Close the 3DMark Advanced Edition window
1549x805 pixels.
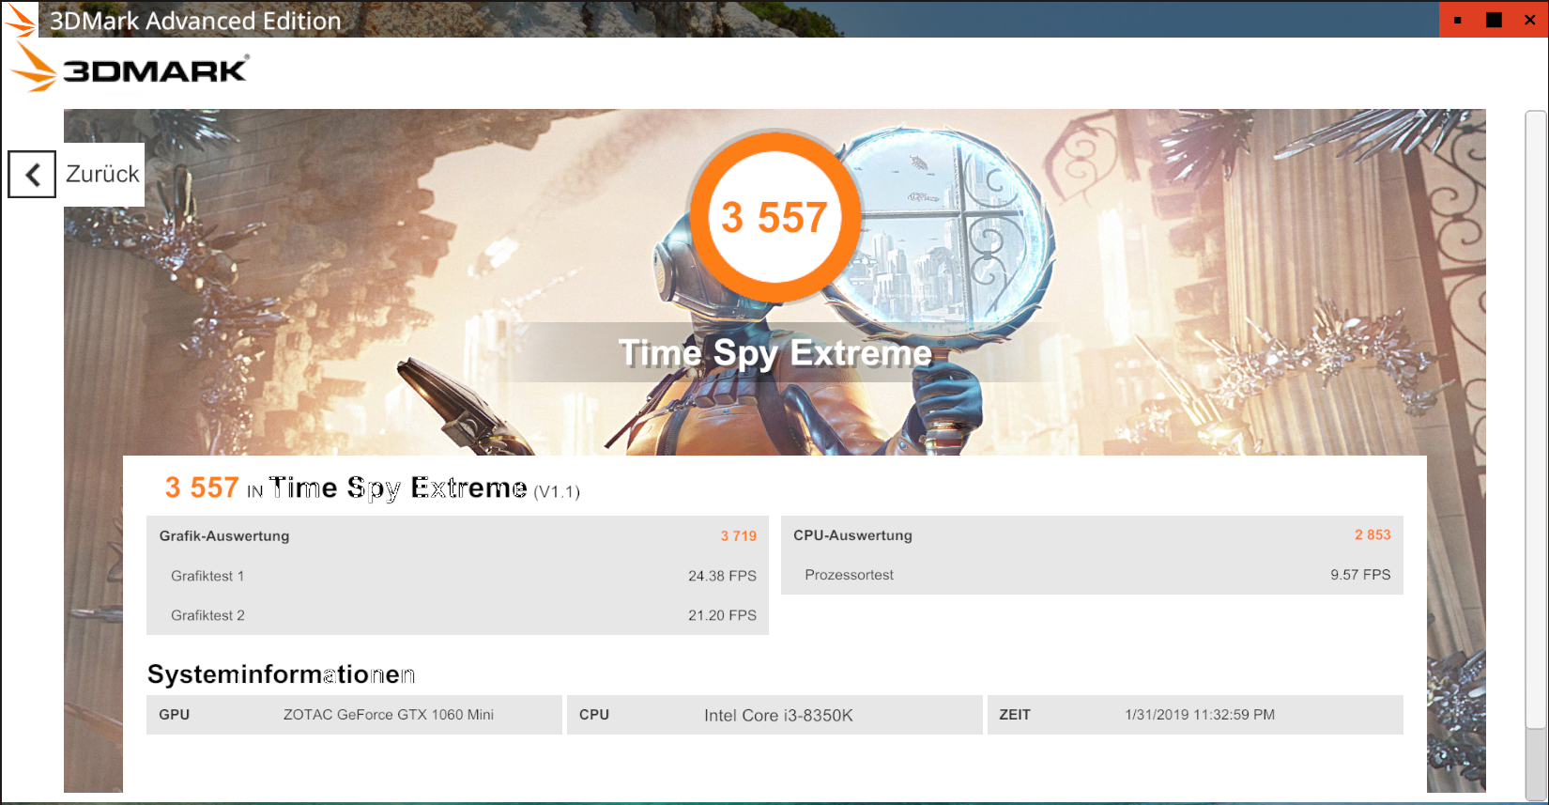(x=1530, y=20)
